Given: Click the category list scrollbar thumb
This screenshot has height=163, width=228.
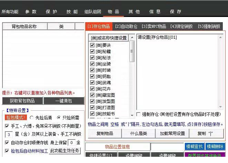Looking at the screenshot, I should point(132,51).
